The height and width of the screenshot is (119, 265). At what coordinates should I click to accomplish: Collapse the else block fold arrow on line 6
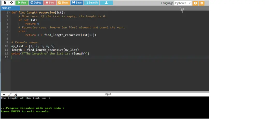(10, 31)
